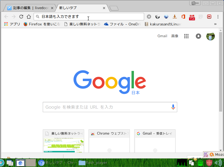
Task: Open the clipboard manager tray icon
Action: click(x=191, y=163)
